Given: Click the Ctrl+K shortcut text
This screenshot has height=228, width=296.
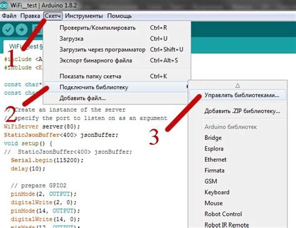Looking at the screenshot, I should click(x=159, y=76).
